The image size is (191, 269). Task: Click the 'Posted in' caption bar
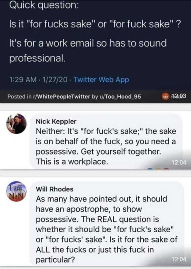coord(95,97)
